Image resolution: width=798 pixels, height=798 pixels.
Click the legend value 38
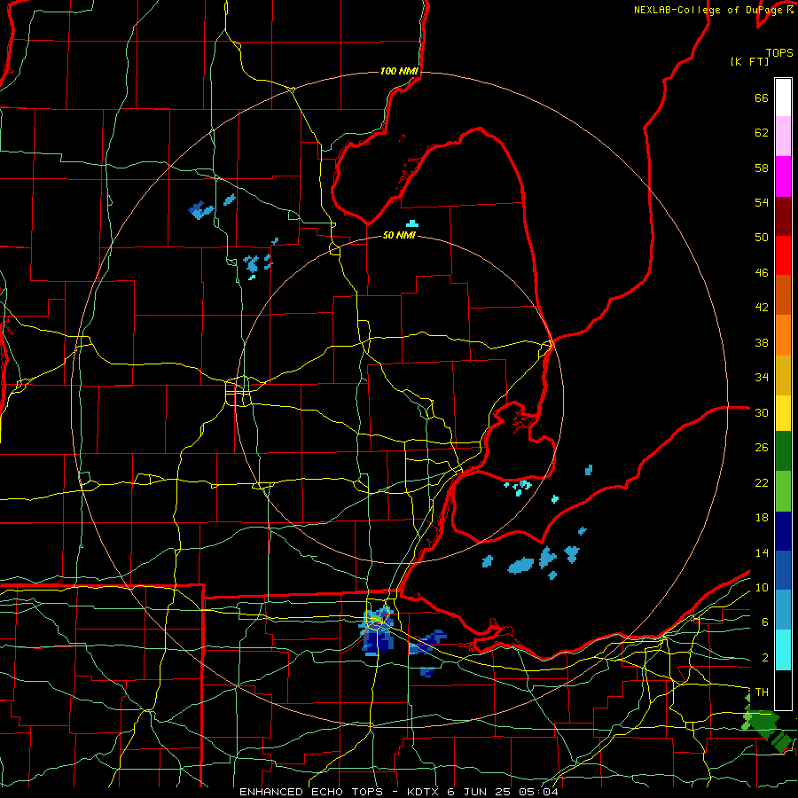click(x=762, y=342)
